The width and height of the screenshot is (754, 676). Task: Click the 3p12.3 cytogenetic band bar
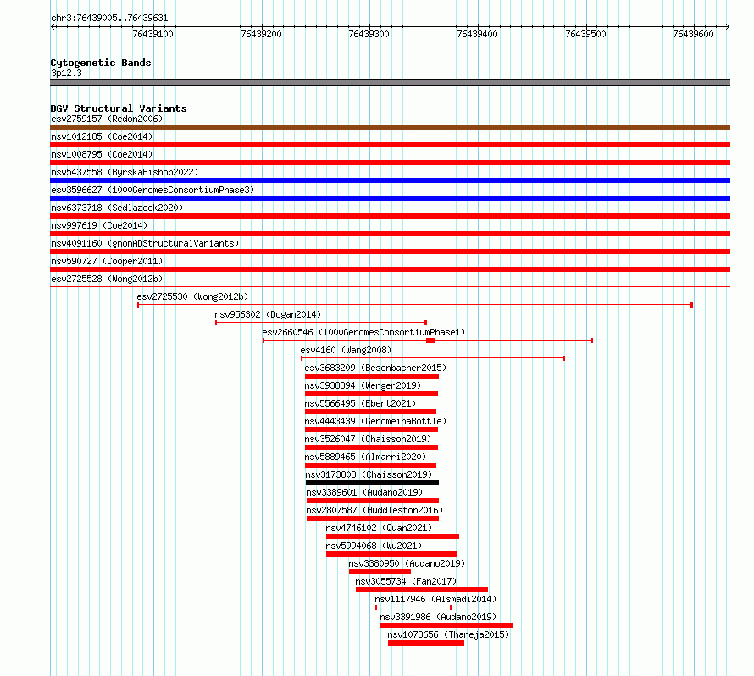click(390, 82)
